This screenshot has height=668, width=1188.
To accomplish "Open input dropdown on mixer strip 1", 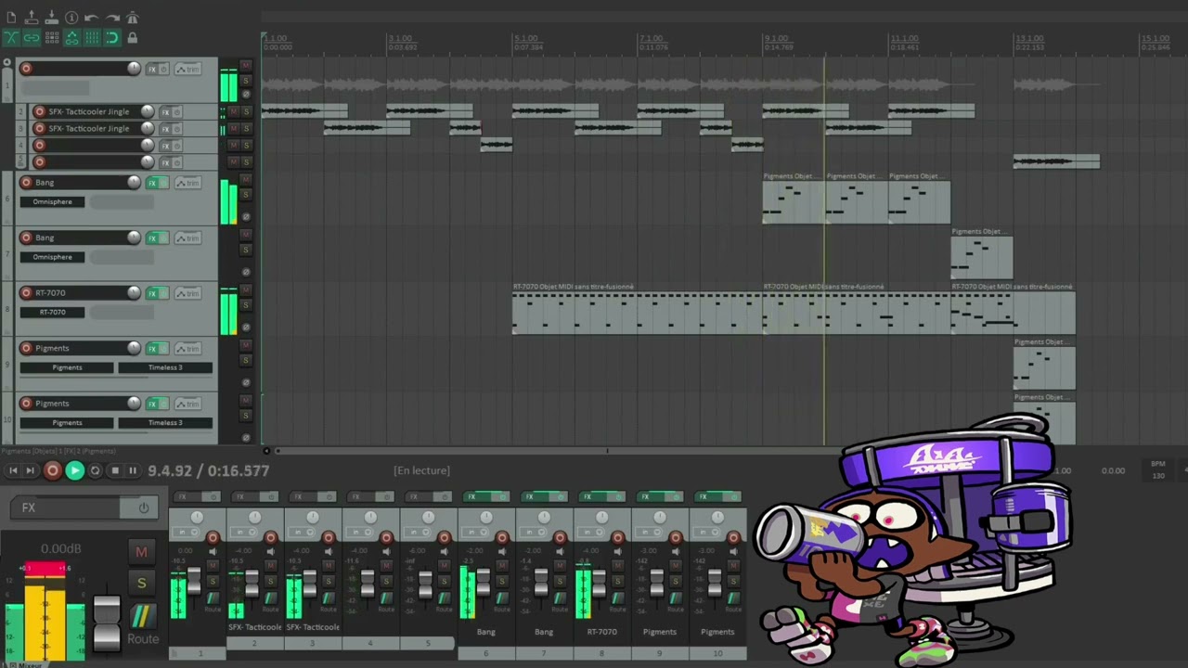I will (x=185, y=532).
